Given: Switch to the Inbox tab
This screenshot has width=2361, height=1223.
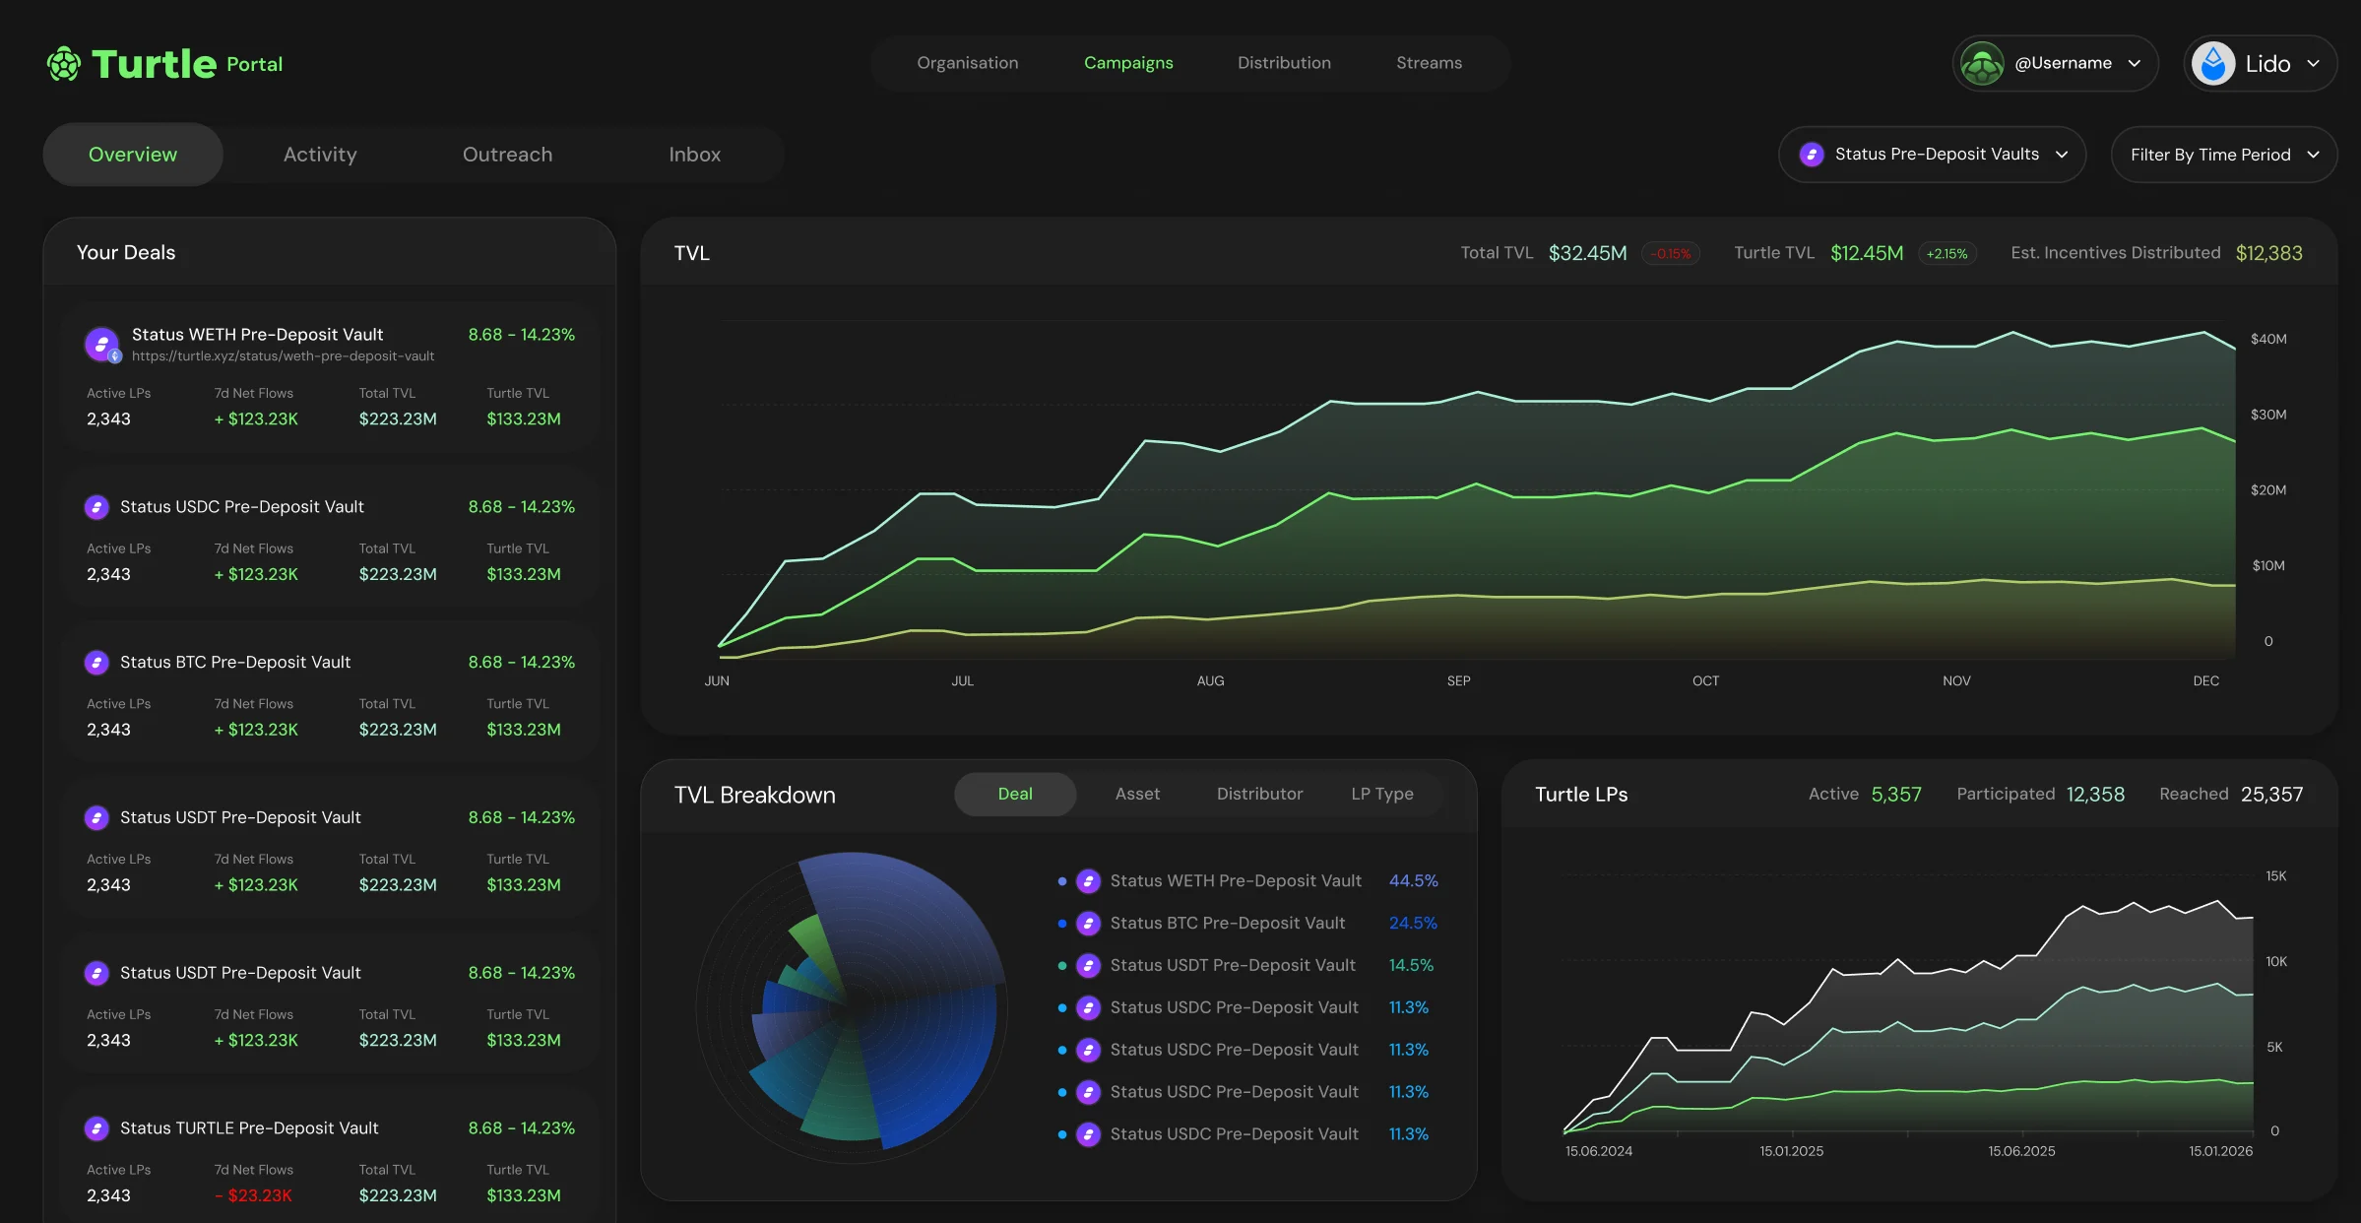Looking at the screenshot, I should tap(694, 155).
